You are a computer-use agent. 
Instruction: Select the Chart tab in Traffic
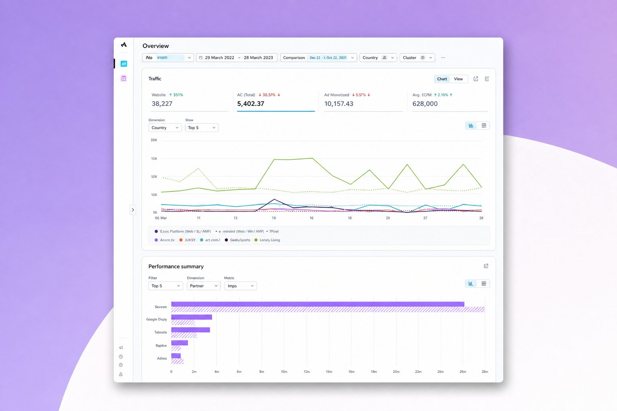pyautogui.click(x=442, y=79)
